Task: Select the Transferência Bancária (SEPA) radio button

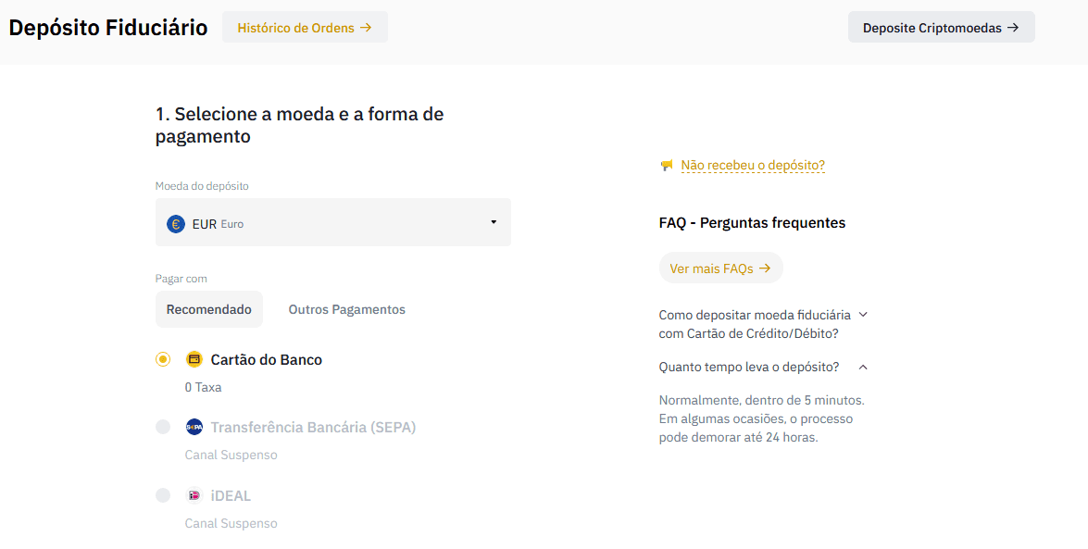Action: (163, 427)
